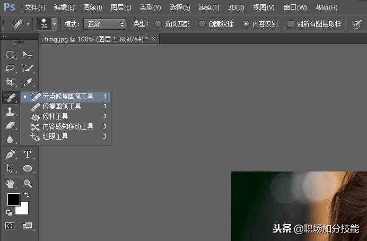Image resolution: width=367 pixels, height=241 pixels.
Task: Select the Eraser tool
Action: [x=10, y=125]
